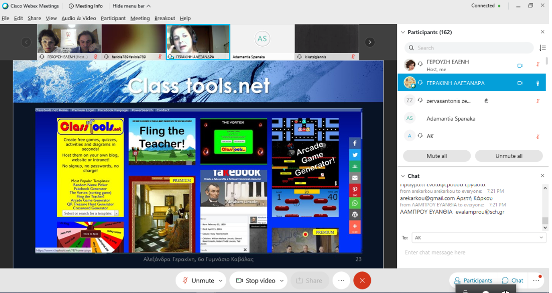Click the Pinterest icon on the Classtools sidebar
The height and width of the screenshot is (293, 552).
pyautogui.click(x=355, y=190)
